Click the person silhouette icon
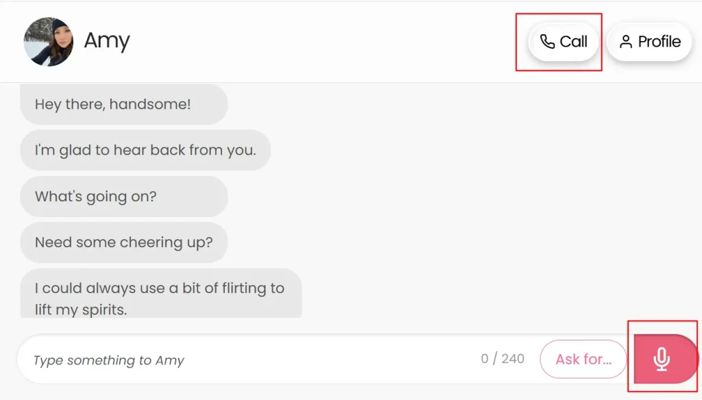This screenshot has width=702, height=400. 626,42
